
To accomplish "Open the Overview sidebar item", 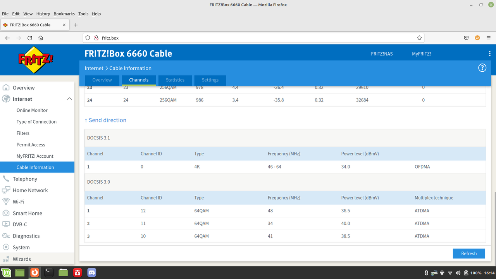I will coord(24,88).
